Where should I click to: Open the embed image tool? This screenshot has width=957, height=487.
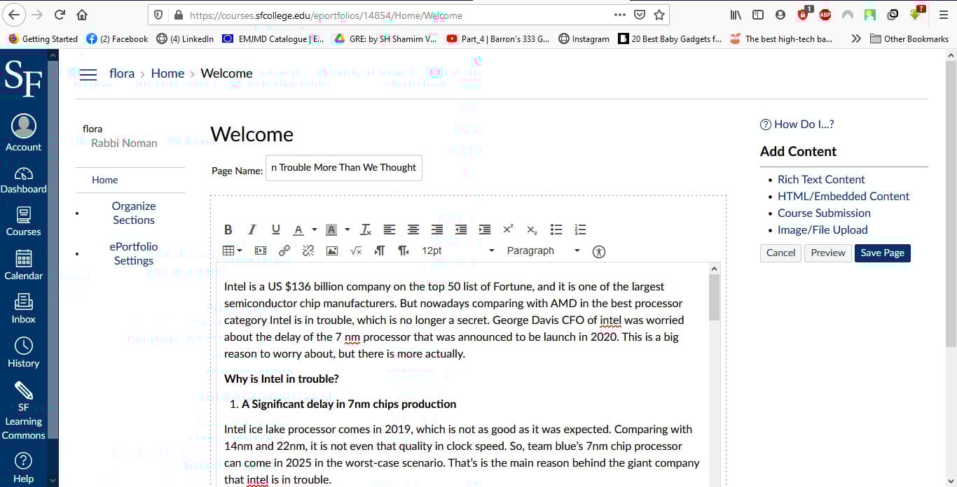click(x=332, y=250)
